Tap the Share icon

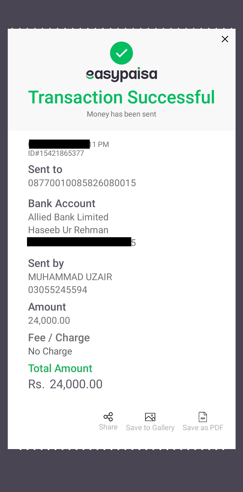pyautogui.click(x=108, y=417)
